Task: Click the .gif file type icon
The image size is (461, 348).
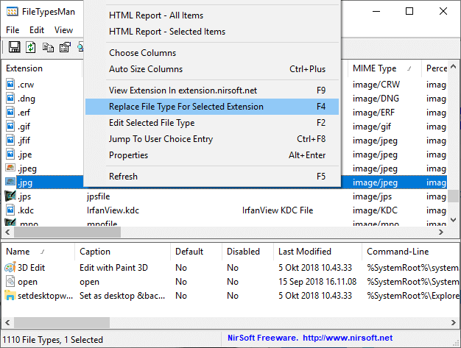Action: click(x=10, y=126)
